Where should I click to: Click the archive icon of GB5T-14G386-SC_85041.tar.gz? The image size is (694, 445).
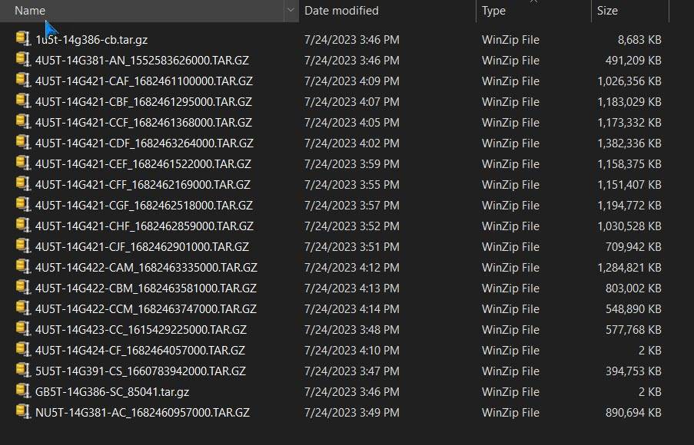pyautogui.click(x=23, y=391)
